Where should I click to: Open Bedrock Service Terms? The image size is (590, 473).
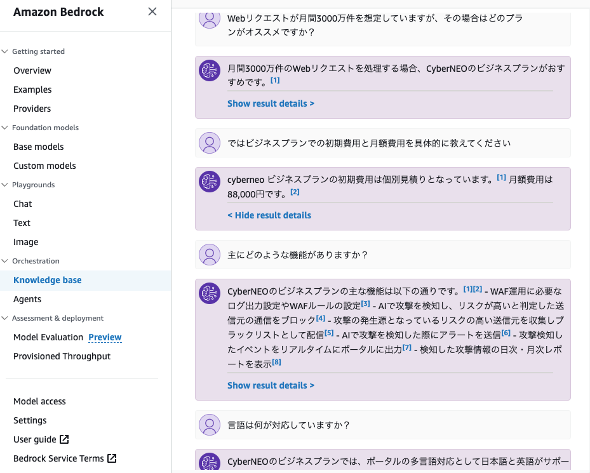58,458
